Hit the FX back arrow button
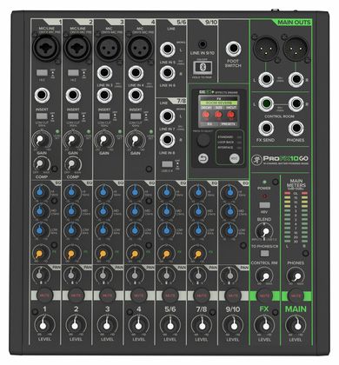 (x=203, y=158)
